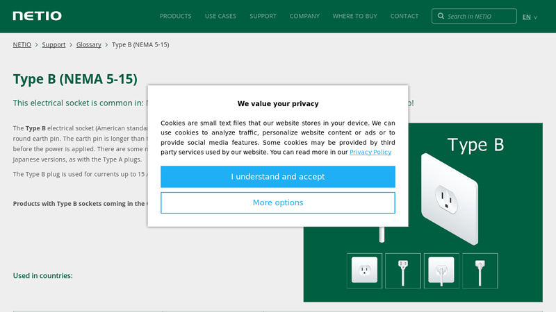Open the Use Cases menu

pyautogui.click(x=220, y=16)
